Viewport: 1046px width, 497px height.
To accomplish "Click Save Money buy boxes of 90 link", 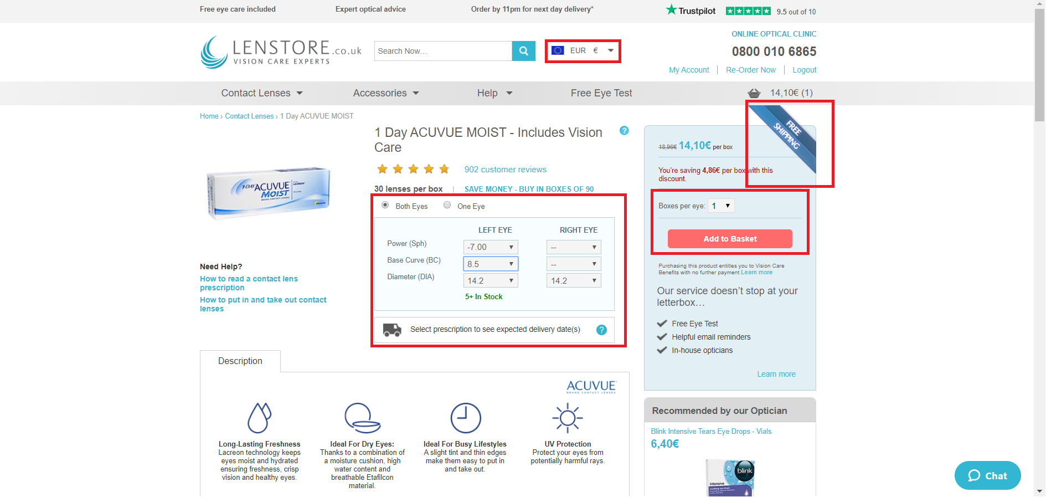I will coord(529,189).
